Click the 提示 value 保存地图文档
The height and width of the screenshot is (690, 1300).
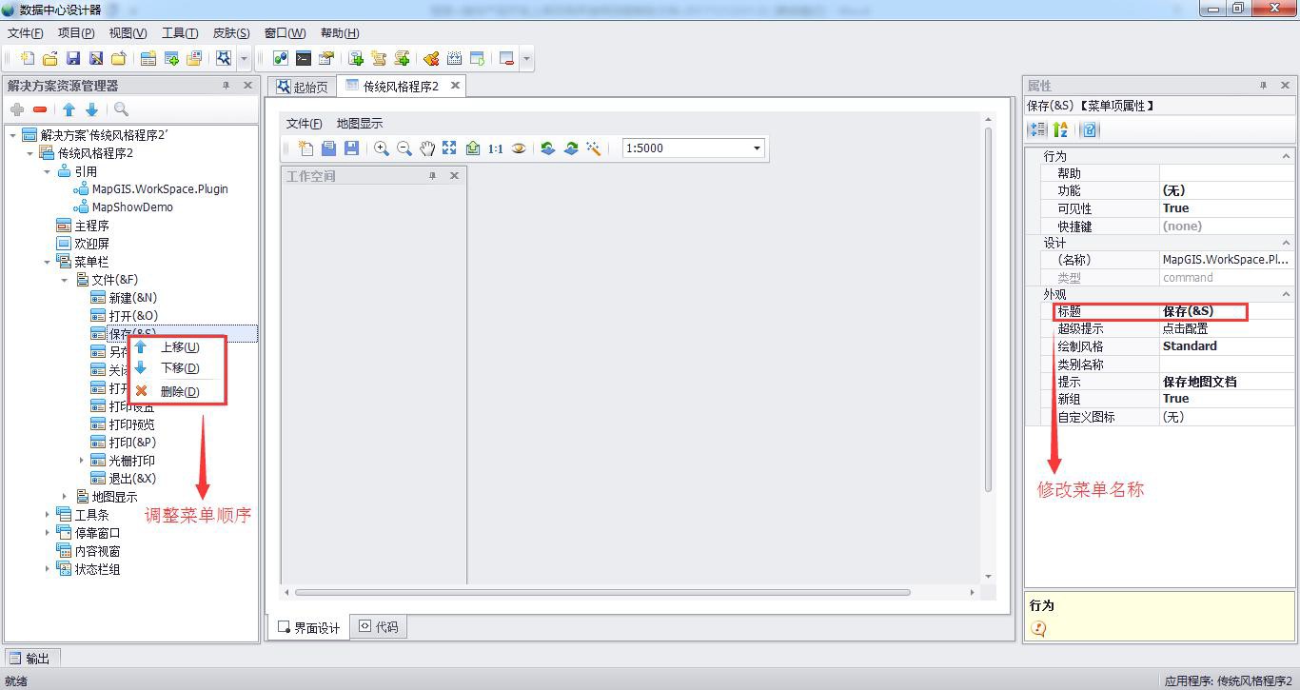pyautogui.click(x=1226, y=382)
